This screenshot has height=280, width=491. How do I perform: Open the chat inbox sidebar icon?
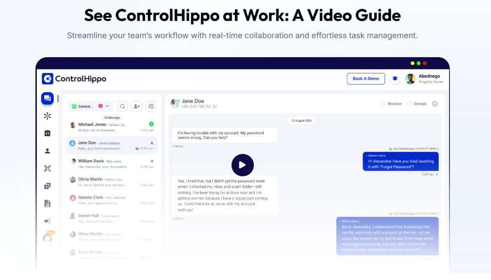click(48, 99)
